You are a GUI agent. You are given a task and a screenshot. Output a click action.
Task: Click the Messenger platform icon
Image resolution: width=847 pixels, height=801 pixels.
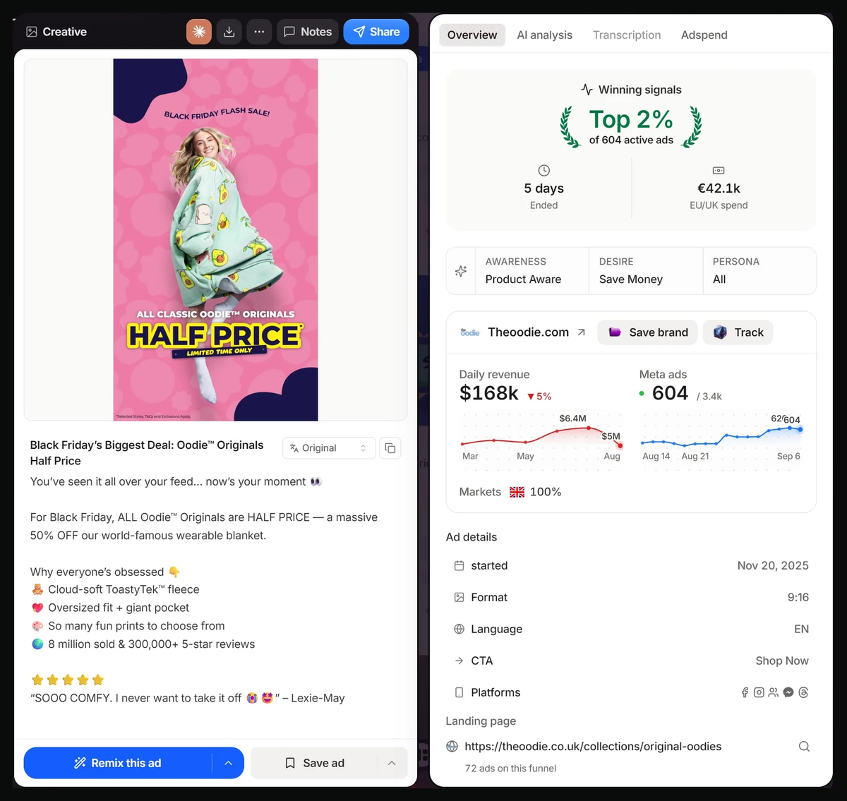pos(788,692)
